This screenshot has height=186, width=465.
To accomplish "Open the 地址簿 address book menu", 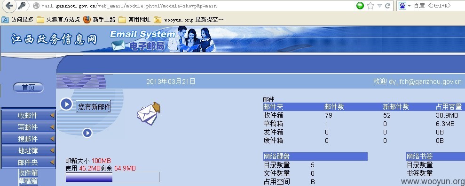I will [x=28, y=150].
